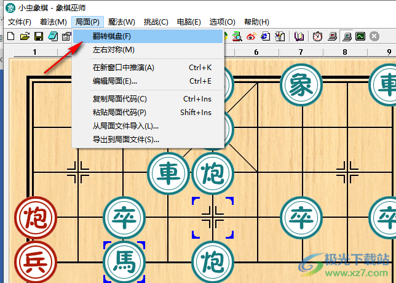
Task: Open the 魔法(W) menu
Action: tap(122, 22)
